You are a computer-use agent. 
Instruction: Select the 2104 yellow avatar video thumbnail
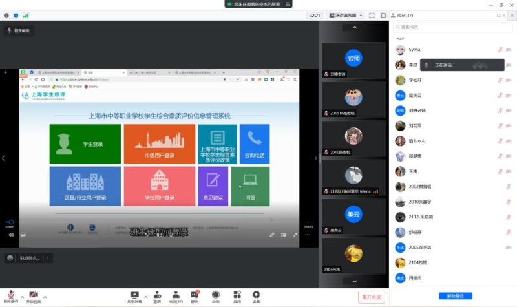(353, 255)
